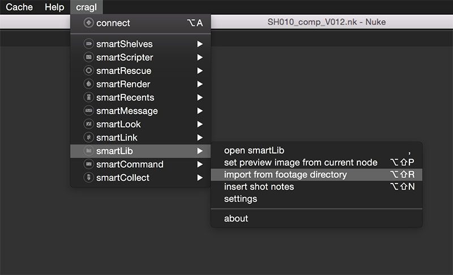Screen dimensions: 453x275
Task: Expand the smartCommand submenu arrow
Action: point(199,164)
